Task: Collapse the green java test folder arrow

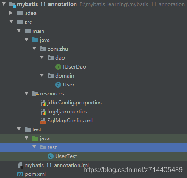Action: [x=27, y=138]
